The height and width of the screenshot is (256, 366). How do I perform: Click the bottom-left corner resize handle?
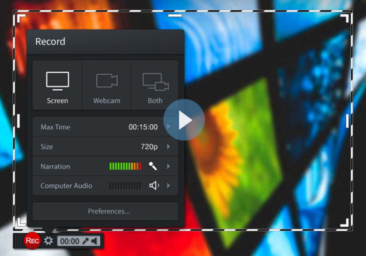22,222
